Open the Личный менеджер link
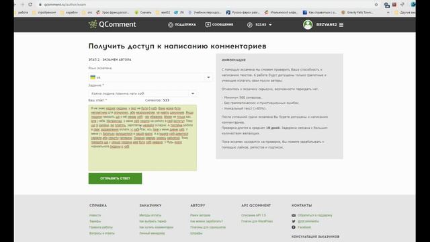The height and width of the screenshot is (242, 430). [x=152, y=233]
